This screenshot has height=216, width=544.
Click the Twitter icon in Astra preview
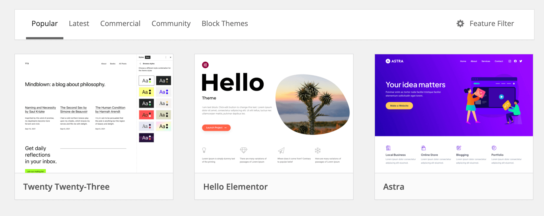tap(521, 61)
